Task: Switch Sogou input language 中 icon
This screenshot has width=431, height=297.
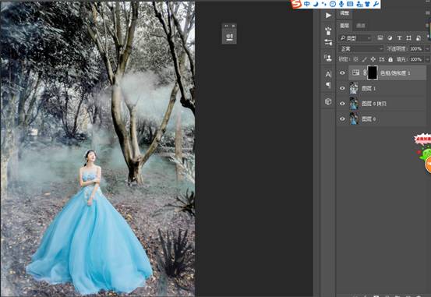Action: (307, 4)
